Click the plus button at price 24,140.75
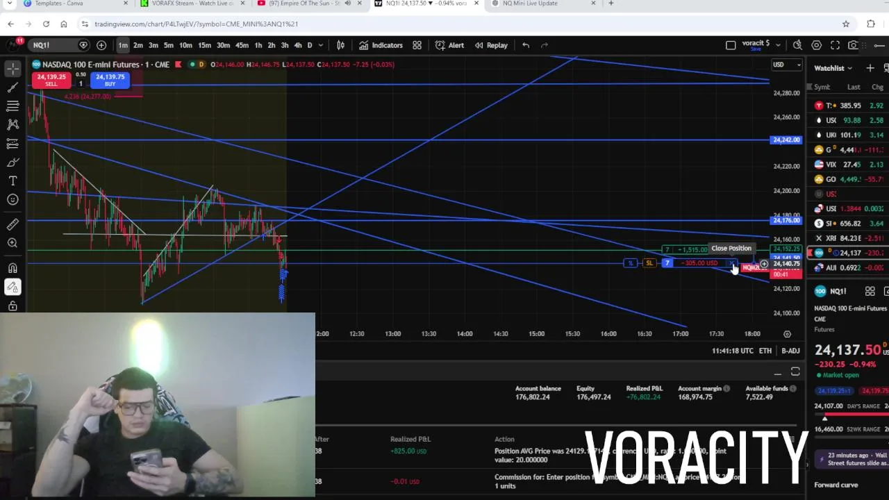 click(x=764, y=264)
